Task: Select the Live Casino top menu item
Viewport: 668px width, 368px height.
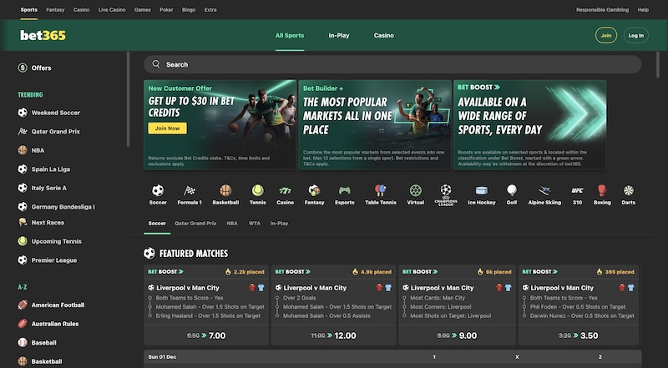Action: [112, 9]
